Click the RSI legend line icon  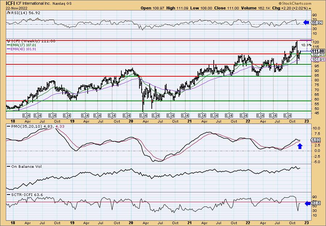8,13
